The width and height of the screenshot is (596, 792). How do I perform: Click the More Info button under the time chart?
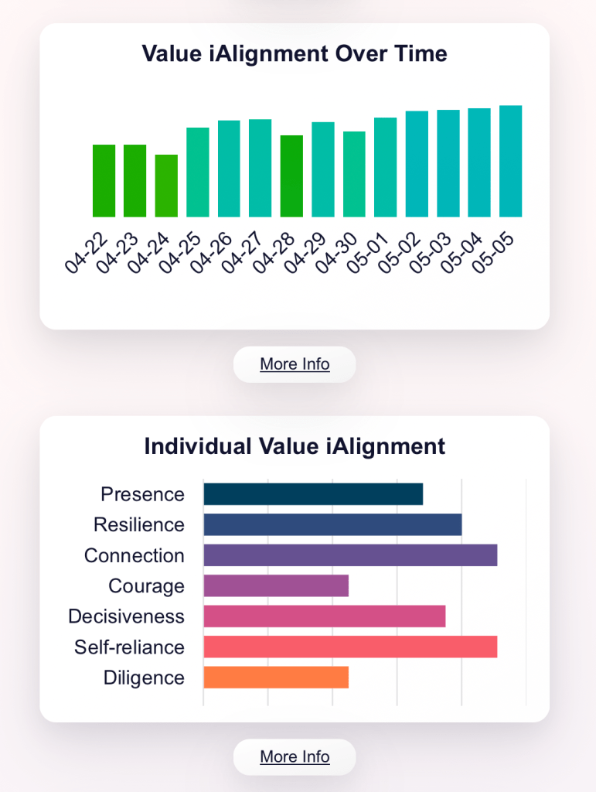pos(294,364)
